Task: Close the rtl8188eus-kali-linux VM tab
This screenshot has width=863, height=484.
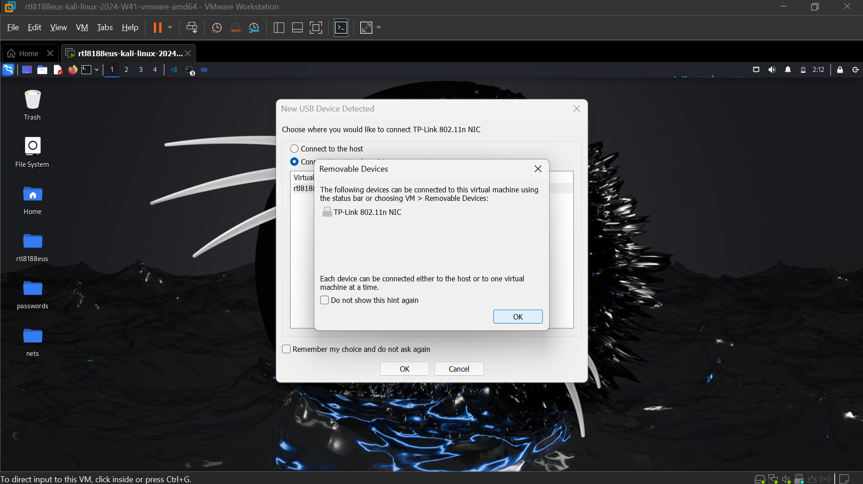Action: pos(188,53)
